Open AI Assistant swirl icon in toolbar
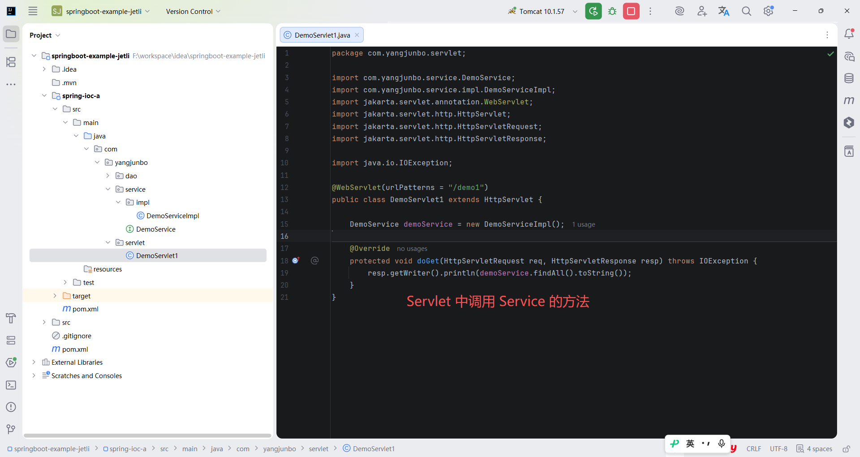Viewport: 860px width, 457px height. 679,11
